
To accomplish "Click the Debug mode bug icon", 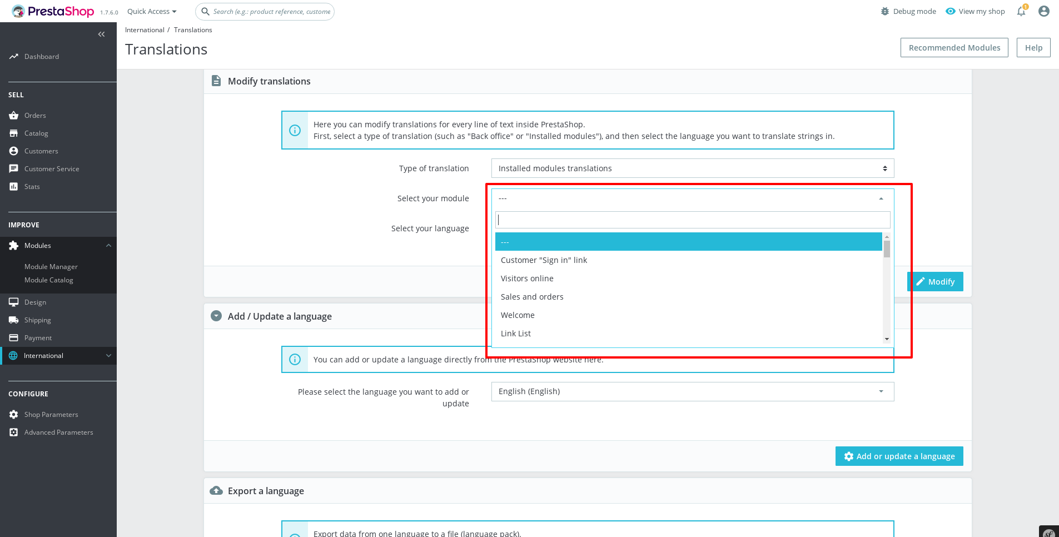I will click(x=885, y=11).
